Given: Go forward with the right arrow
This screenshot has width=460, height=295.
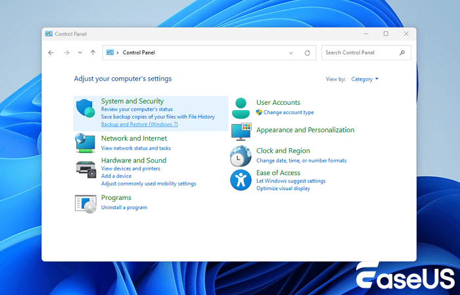Looking at the screenshot, I should coord(66,52).
